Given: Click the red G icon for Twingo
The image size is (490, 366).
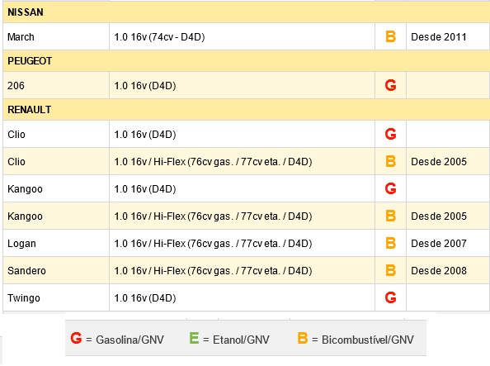Looking at the screenshot, I should pos(391,297).
